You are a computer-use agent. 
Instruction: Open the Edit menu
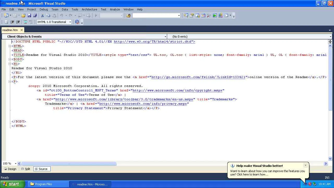tap(12, 9)
